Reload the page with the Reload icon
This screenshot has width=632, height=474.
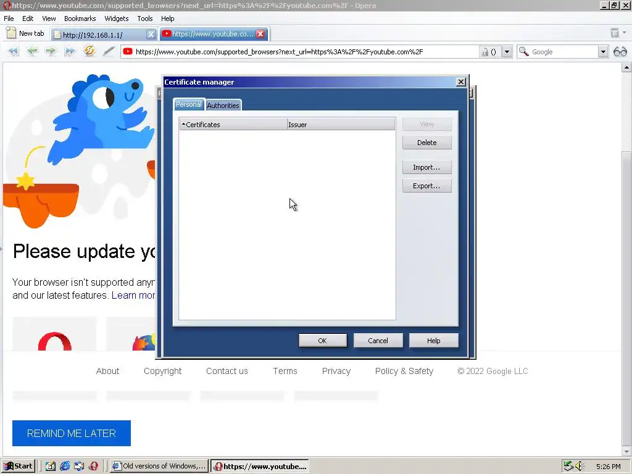point(89,51)
